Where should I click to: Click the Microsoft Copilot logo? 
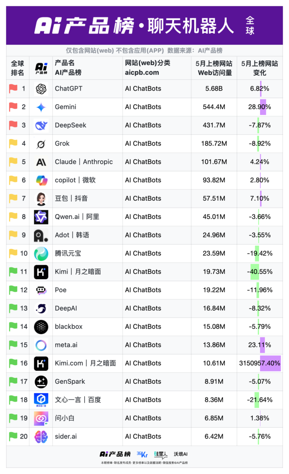(x=41, y=180)
